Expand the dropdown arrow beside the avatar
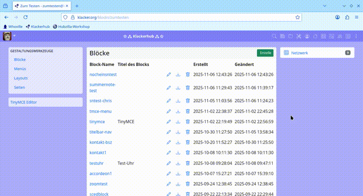 click(x=14, y=36)
